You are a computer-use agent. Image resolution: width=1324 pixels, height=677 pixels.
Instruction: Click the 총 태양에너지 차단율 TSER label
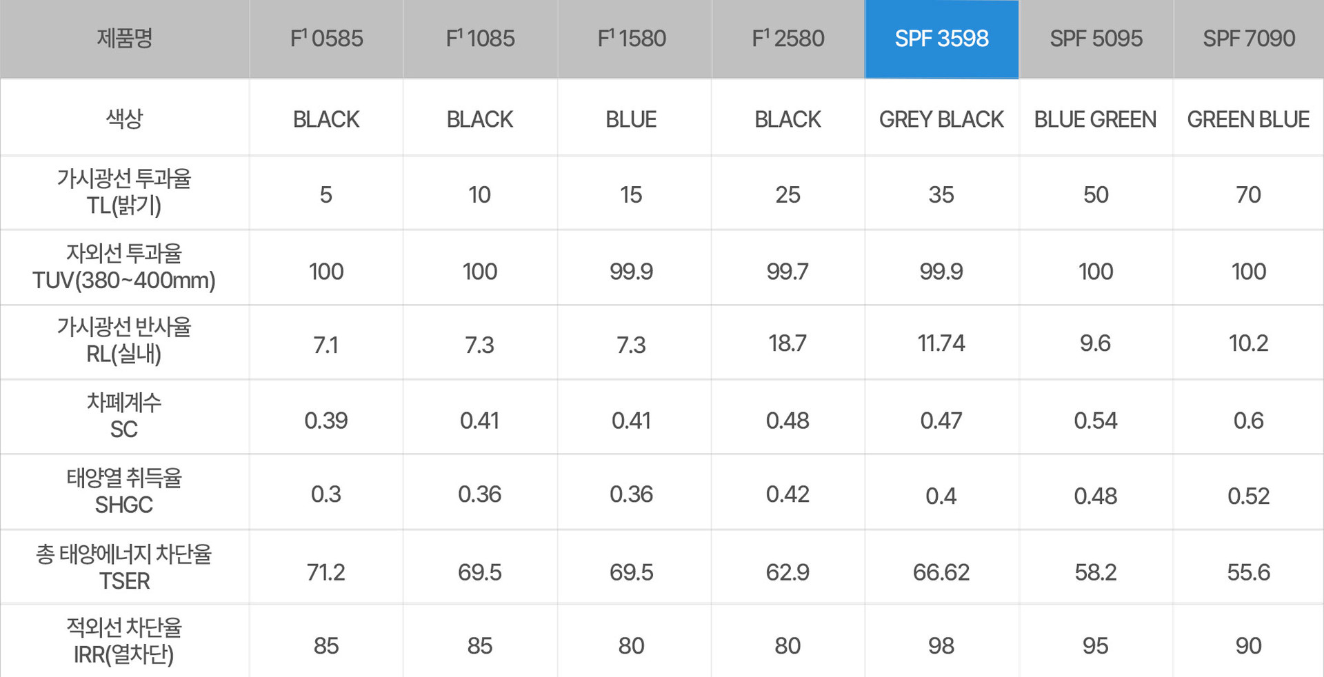(x=124, y=567)
